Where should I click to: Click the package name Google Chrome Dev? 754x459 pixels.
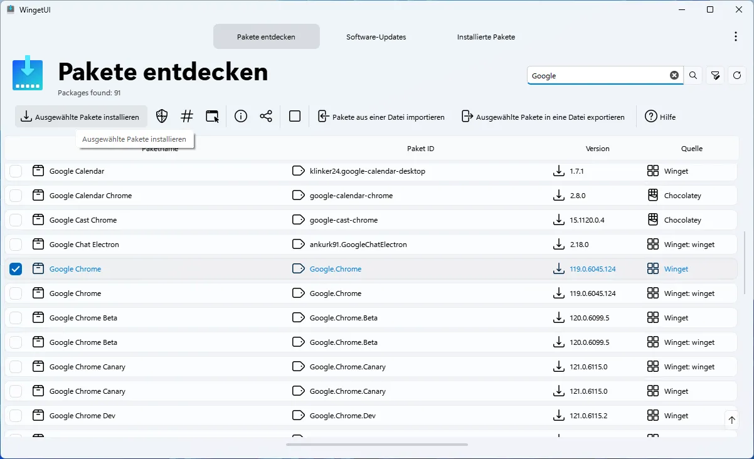[x=82, y=415]
